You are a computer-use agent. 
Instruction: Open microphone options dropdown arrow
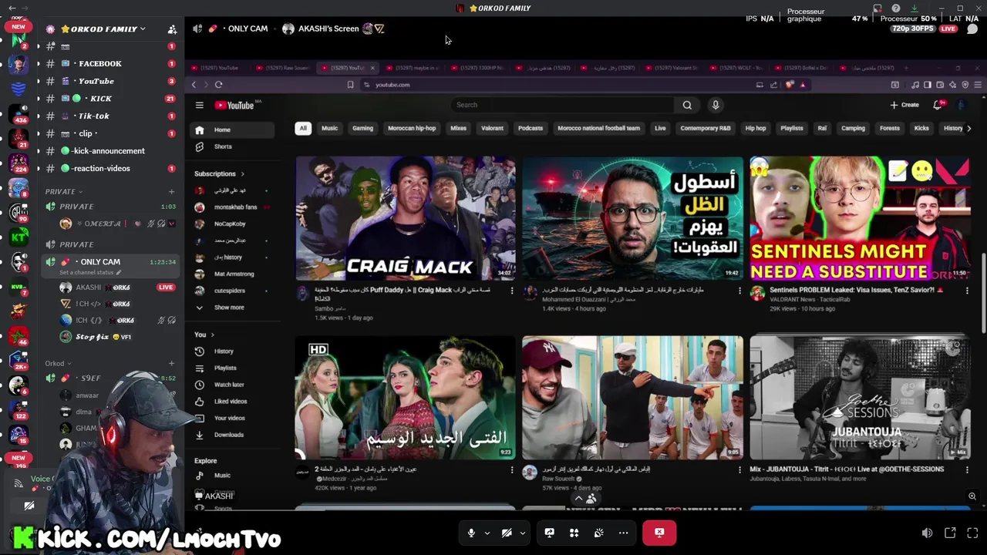pos(487,533)
